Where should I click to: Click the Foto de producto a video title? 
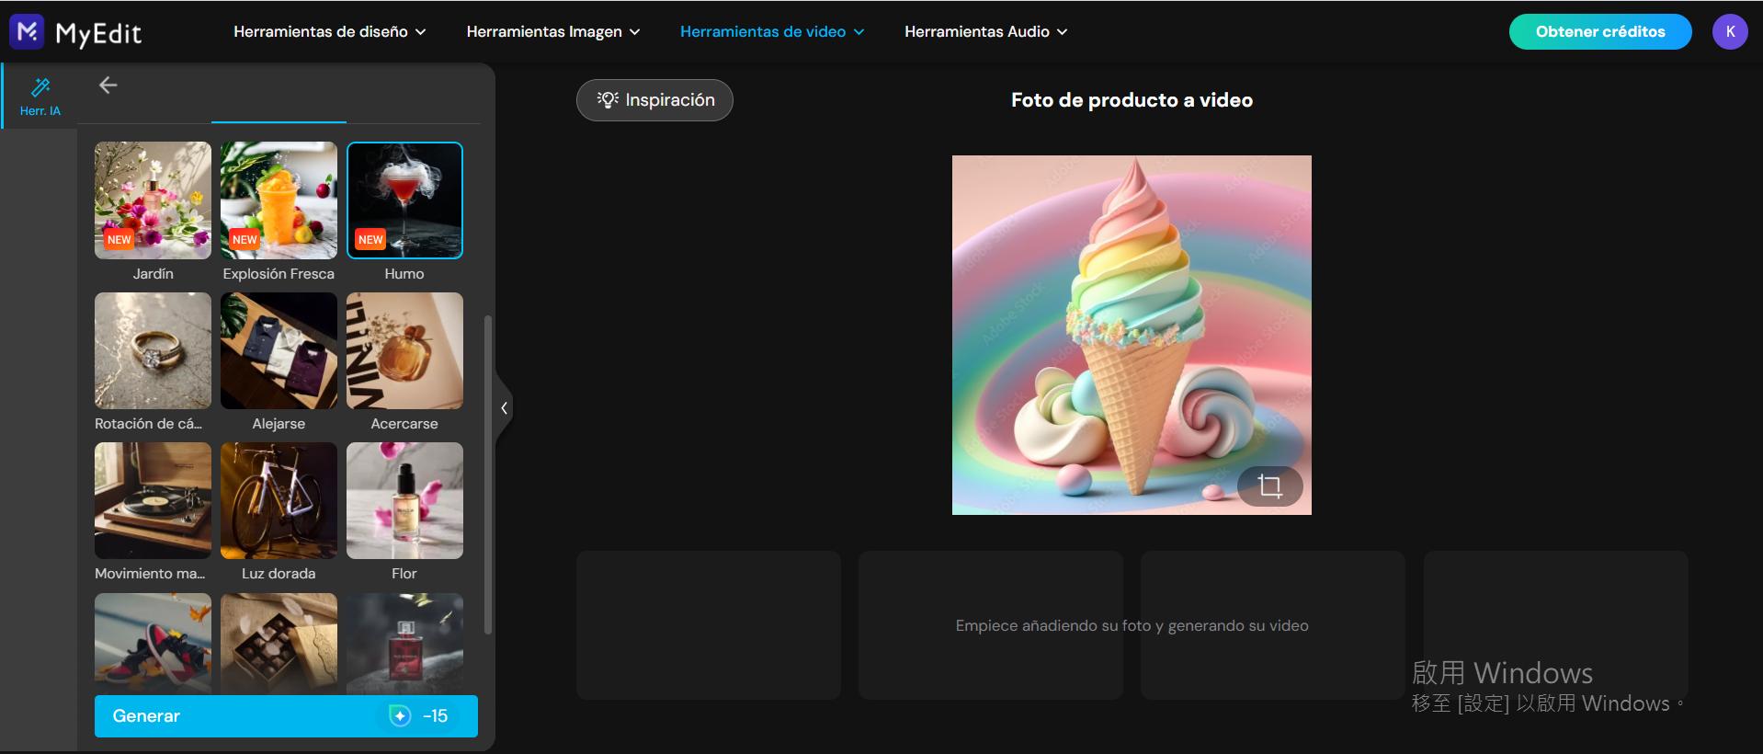[x=1132, y=100]
